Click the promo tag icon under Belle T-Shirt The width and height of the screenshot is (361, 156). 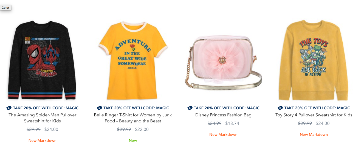click(x=100, y=108)
